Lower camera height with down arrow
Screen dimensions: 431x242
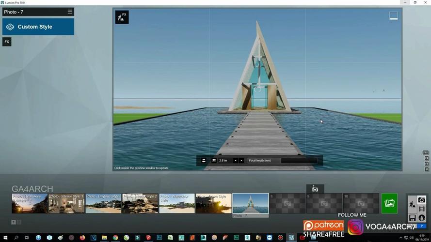pyautogui.click(x=236, y=161)
